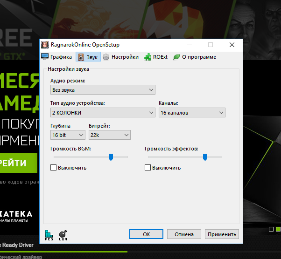Screen dimensions: 281x259
Task: Close the OpenSetup window
Action: point(232,45)
